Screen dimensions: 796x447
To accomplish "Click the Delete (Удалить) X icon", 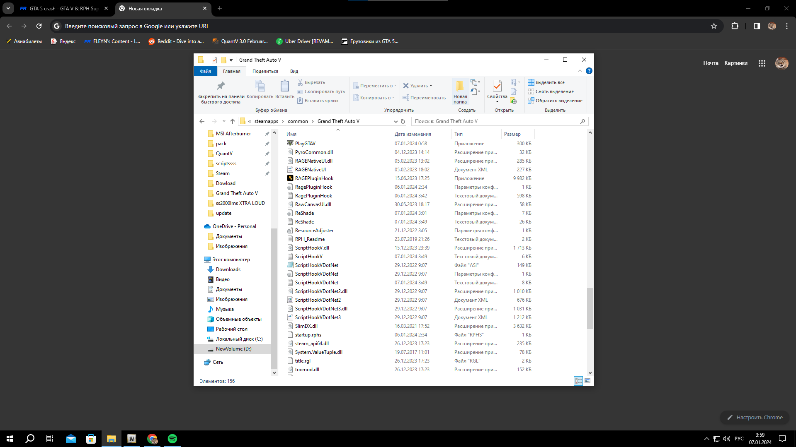I will [406, 86].
